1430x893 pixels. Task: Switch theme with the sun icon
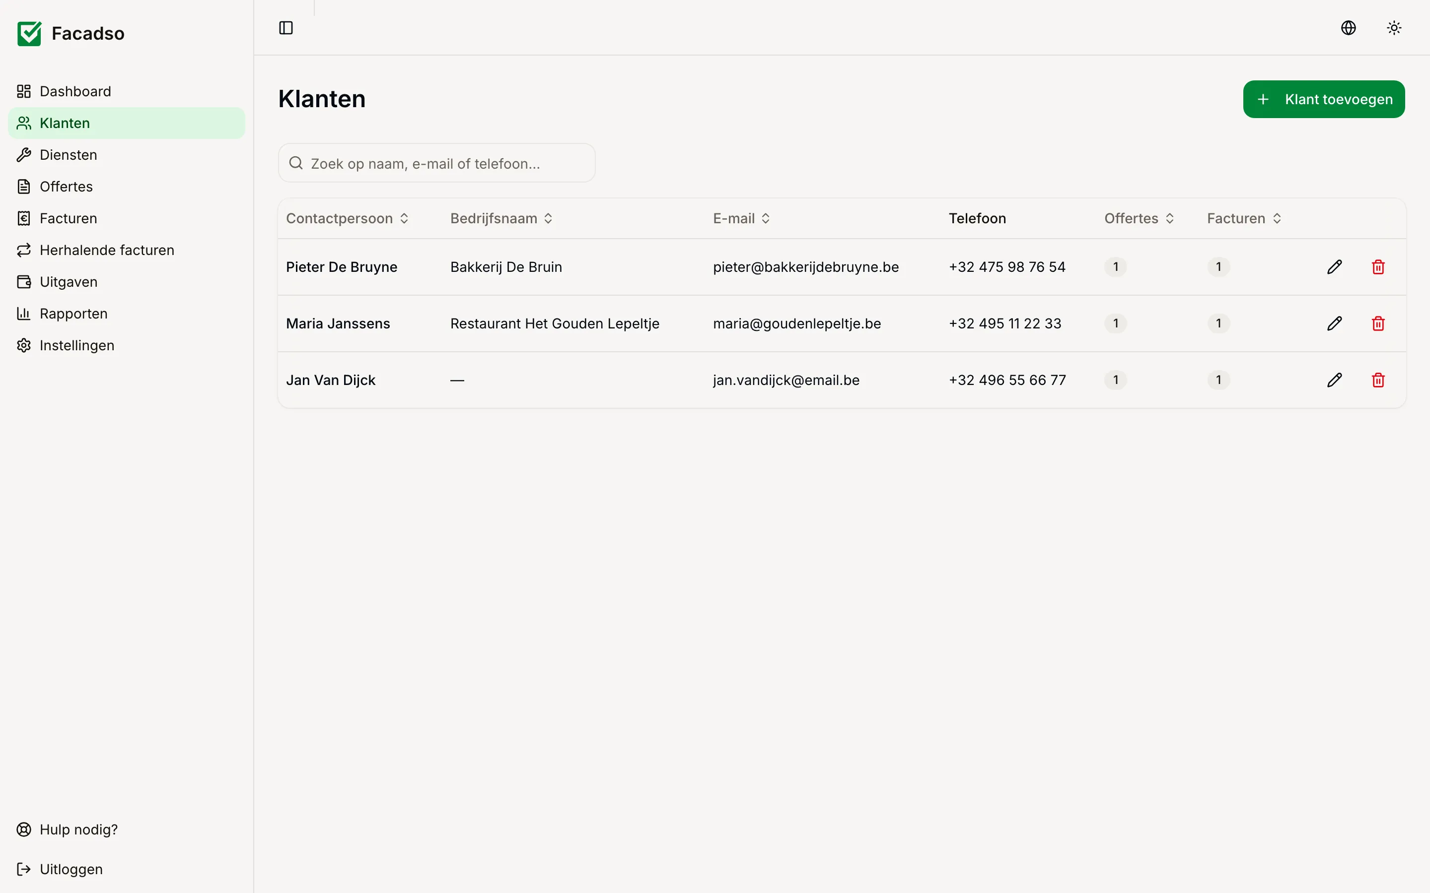point(1394,28)
